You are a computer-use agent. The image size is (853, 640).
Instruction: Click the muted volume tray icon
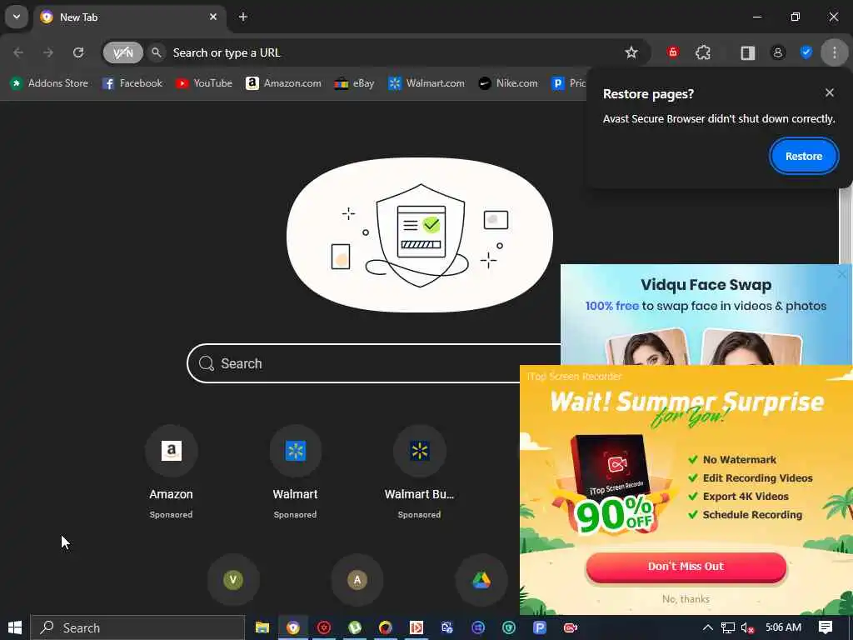[x=747, y=628]
